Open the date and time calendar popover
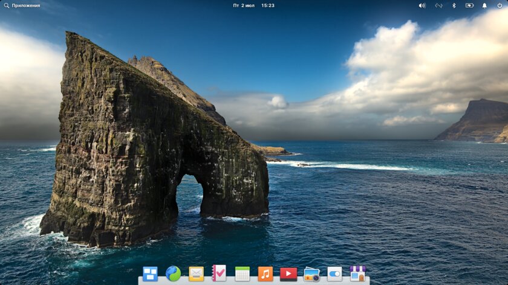The height and width of the screenshot is (285, 508). pos(253,5)
